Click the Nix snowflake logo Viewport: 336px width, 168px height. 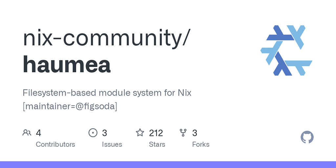(286, 50)
